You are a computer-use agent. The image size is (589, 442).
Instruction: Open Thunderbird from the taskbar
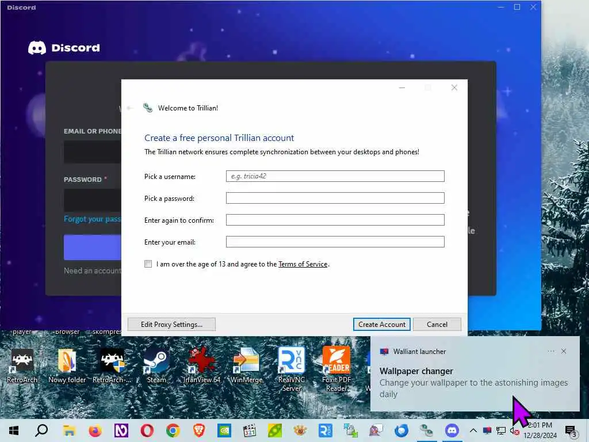(401, 430)
